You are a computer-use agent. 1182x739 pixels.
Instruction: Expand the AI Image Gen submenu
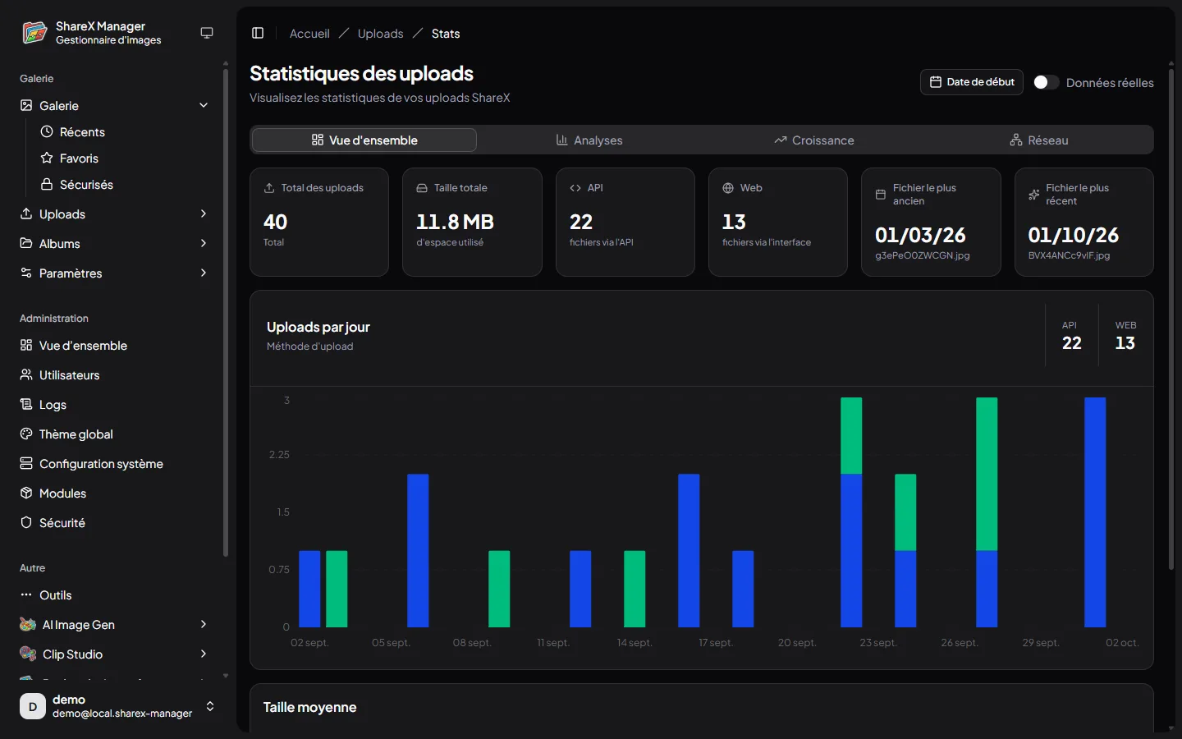point(204,624)
